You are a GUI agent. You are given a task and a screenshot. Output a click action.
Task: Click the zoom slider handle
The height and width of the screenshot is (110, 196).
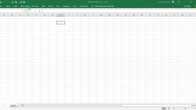185,109
